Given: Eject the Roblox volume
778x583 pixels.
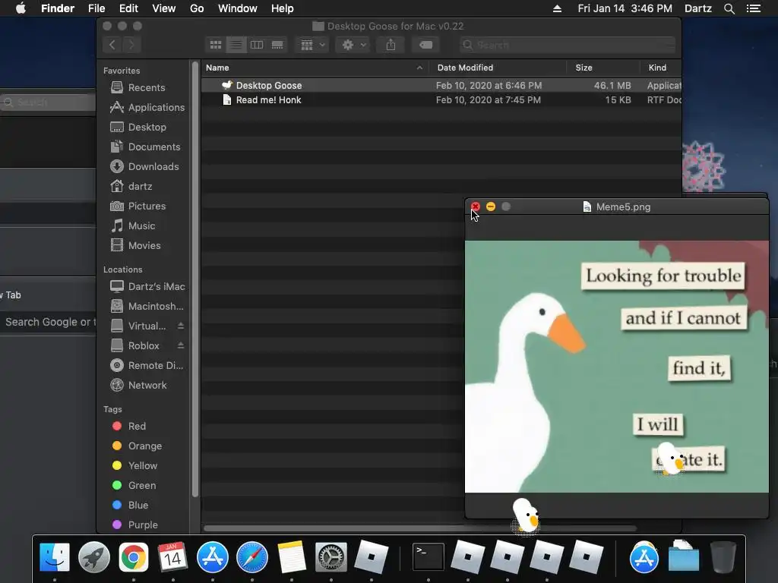Looking at the screenshot, I should (181, 345).
